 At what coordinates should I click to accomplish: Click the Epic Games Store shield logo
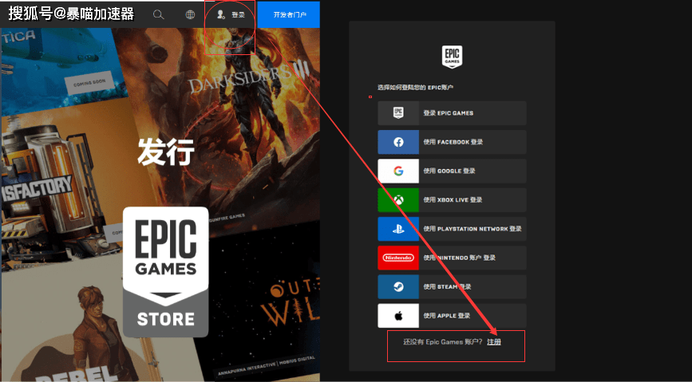[x=165, y=271]
